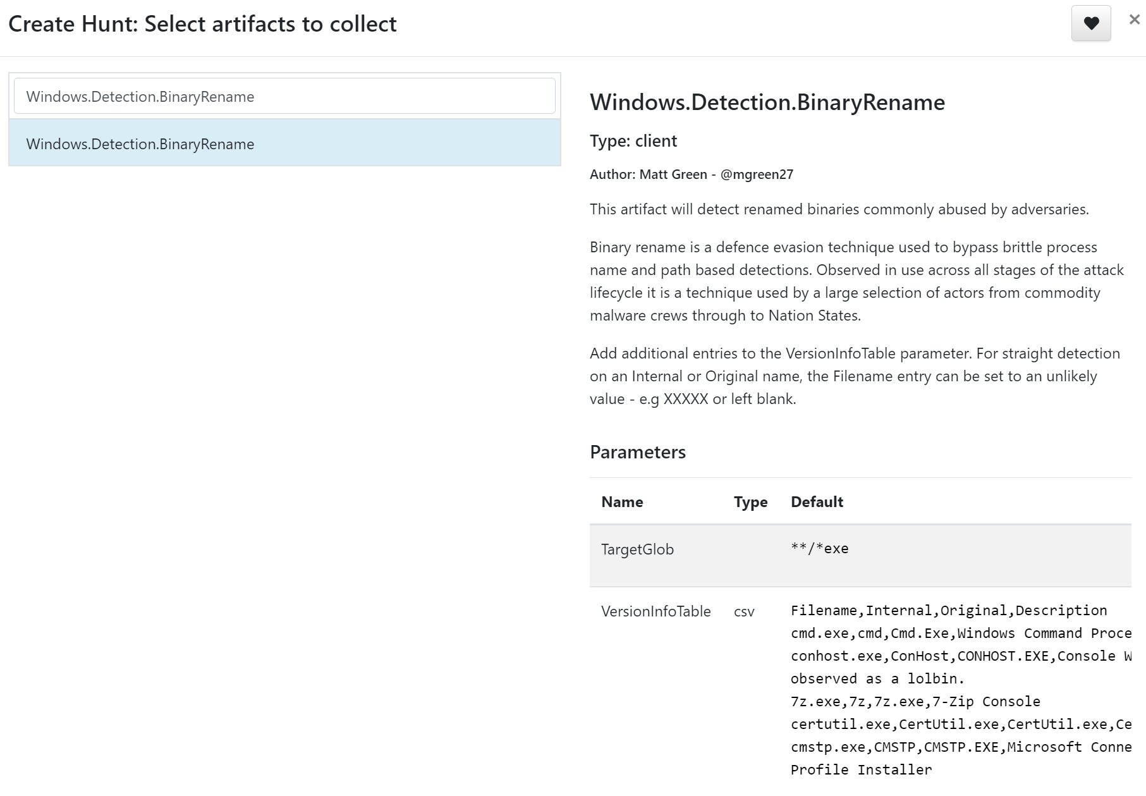This screenshot has width=1146, height=796.
Task: Click the VersionInfoTable parameter name
Action: (x=656, y=611)
